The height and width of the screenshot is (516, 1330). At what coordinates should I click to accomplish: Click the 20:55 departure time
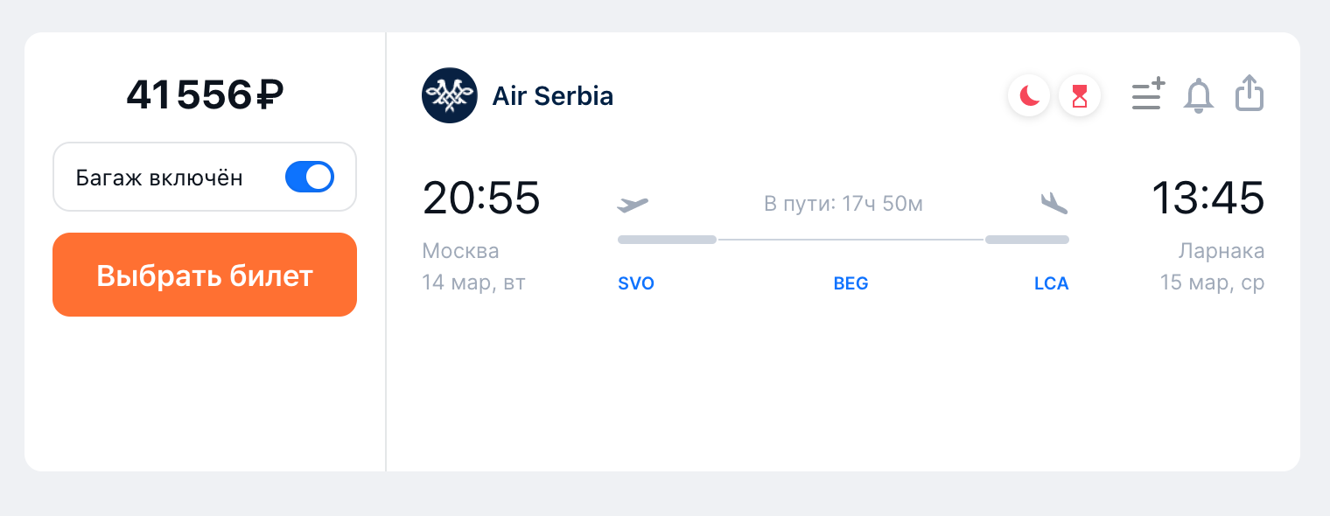pyautogui.click(x=481, y=198)
